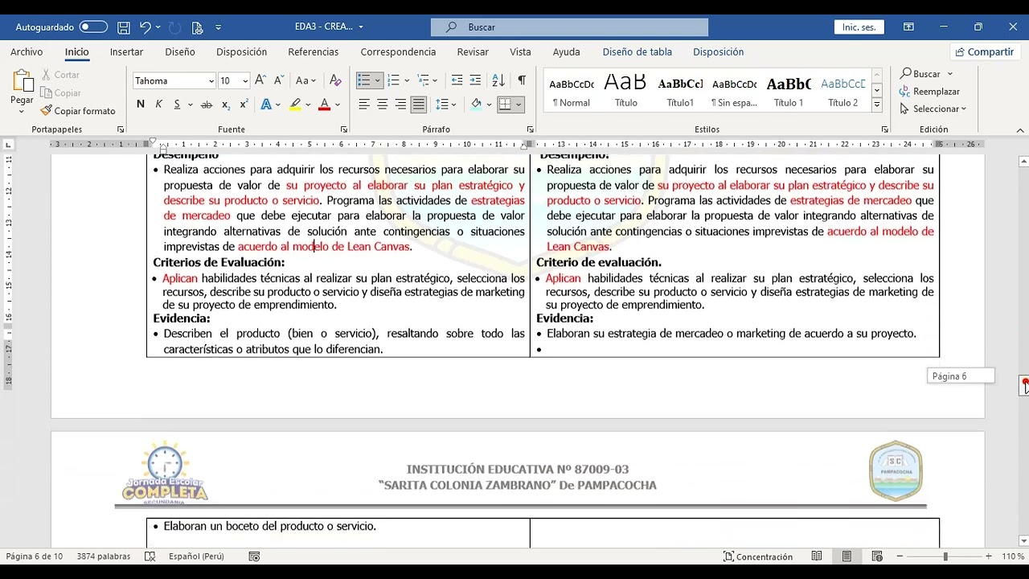The width and height of the screenshot is (1029, 579).
Task: Expand the borders dropdown arrow
Action: point(519,105)
